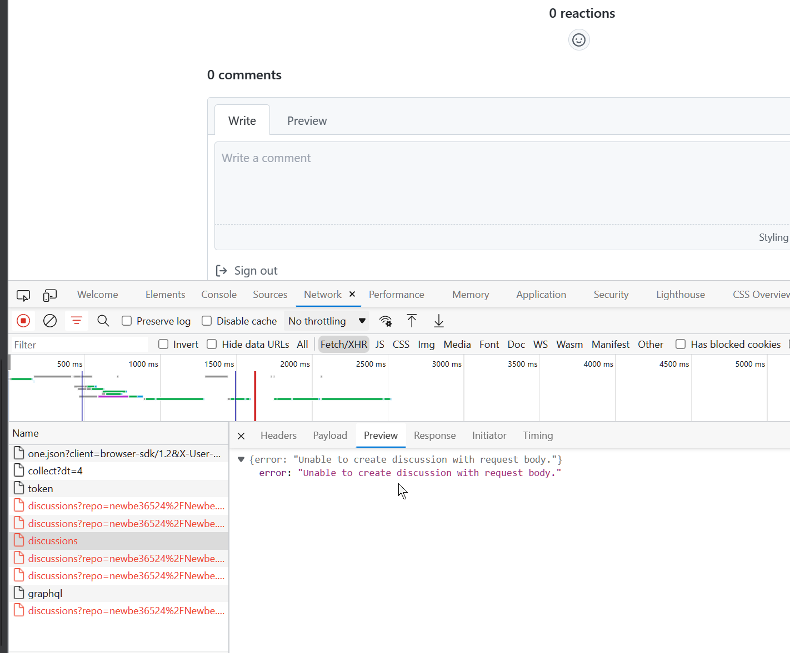This screenshot has width=790, height=653.
Task: Clear the network log
Action: (49, 321)
